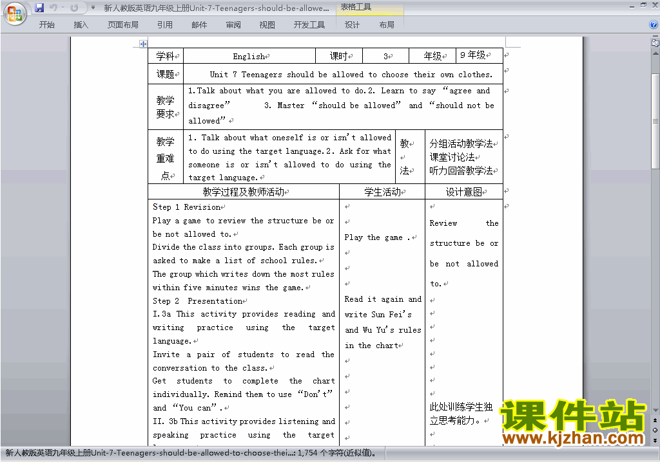Open the 开发工具 tab

click(x=309, y=25)
